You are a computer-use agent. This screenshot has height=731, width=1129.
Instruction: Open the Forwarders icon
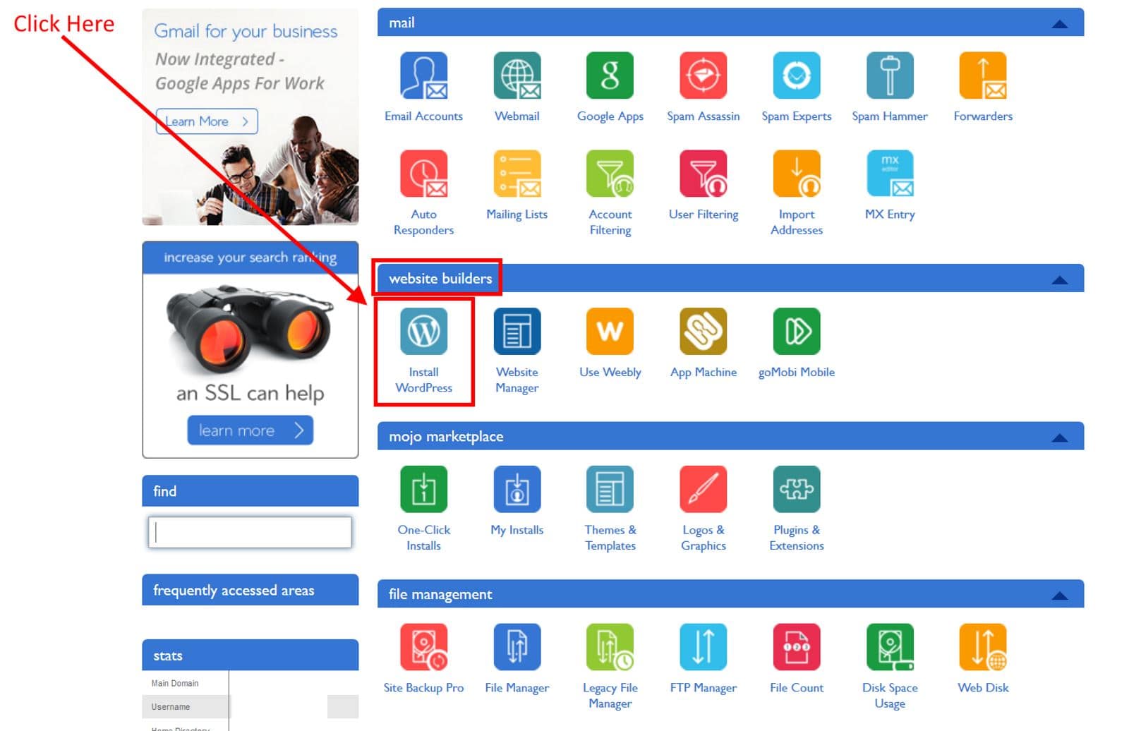pos(982,76)
